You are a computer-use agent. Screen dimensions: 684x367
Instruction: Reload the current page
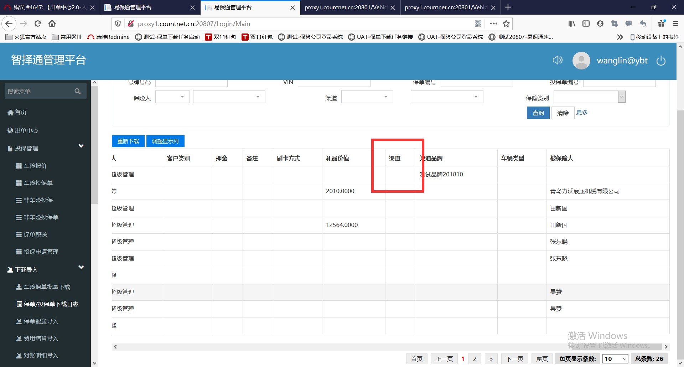click(38, 24)
